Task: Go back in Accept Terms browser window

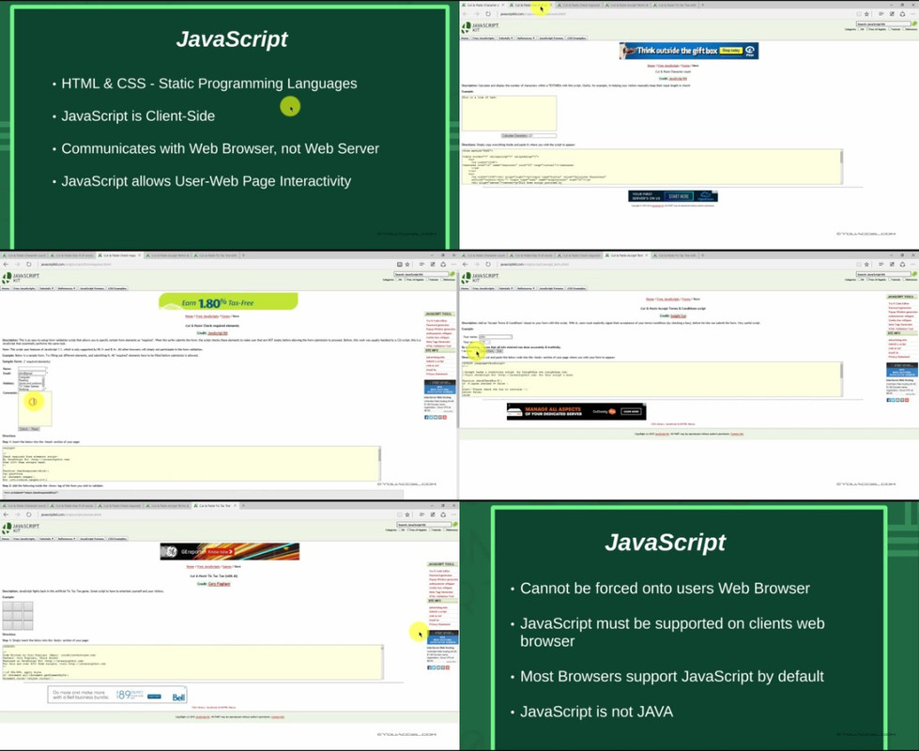Action: [x=466, y=265]
